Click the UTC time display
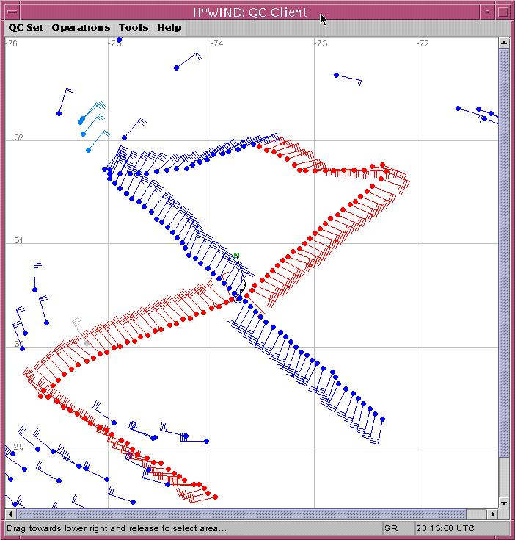The width and height of the screenshot is (515, 540). (445, 528)
